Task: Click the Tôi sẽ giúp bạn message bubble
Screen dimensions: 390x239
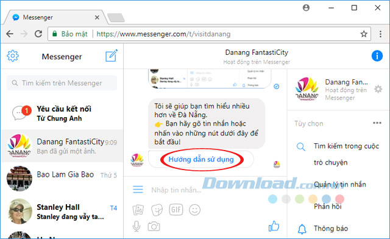Action: 207,124
